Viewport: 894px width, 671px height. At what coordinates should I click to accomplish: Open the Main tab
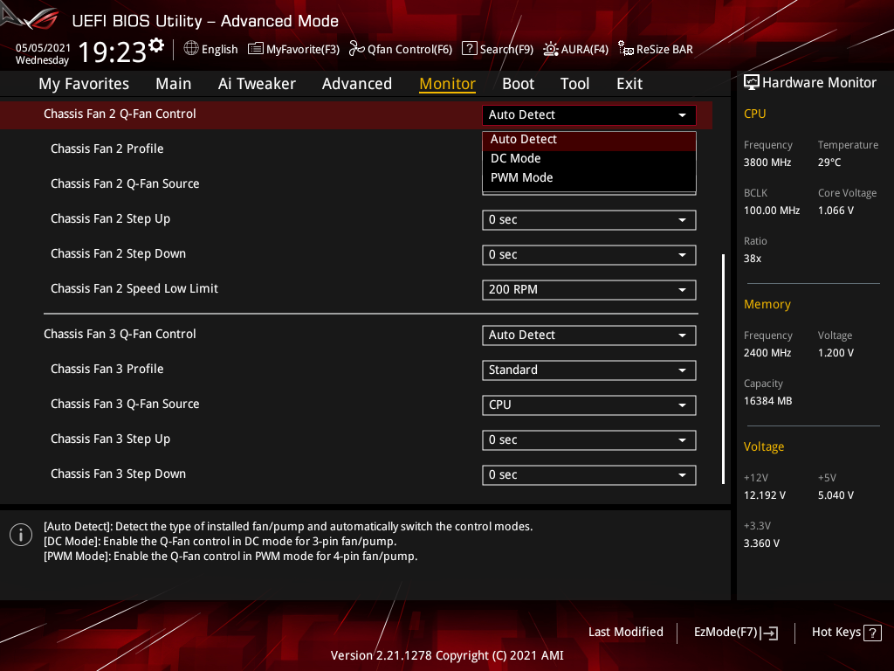tap(174, 84)
